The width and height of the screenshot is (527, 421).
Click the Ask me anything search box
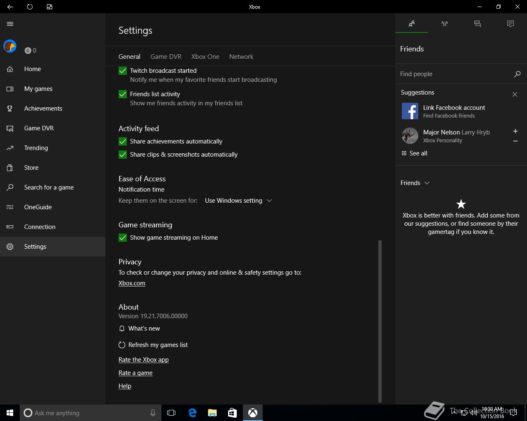click(90, 413)
